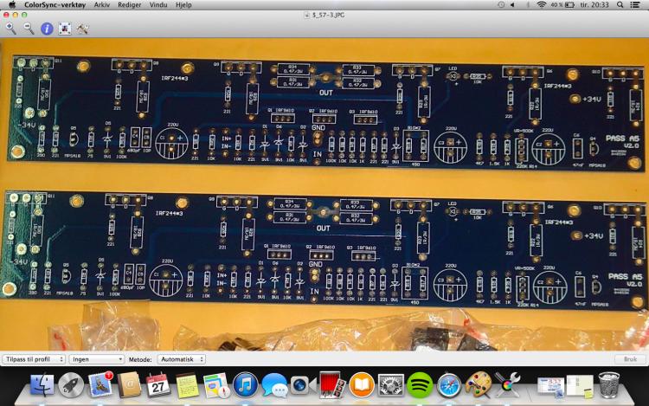Open the Apple menu
649x406 pixels.
pos(12,4)
